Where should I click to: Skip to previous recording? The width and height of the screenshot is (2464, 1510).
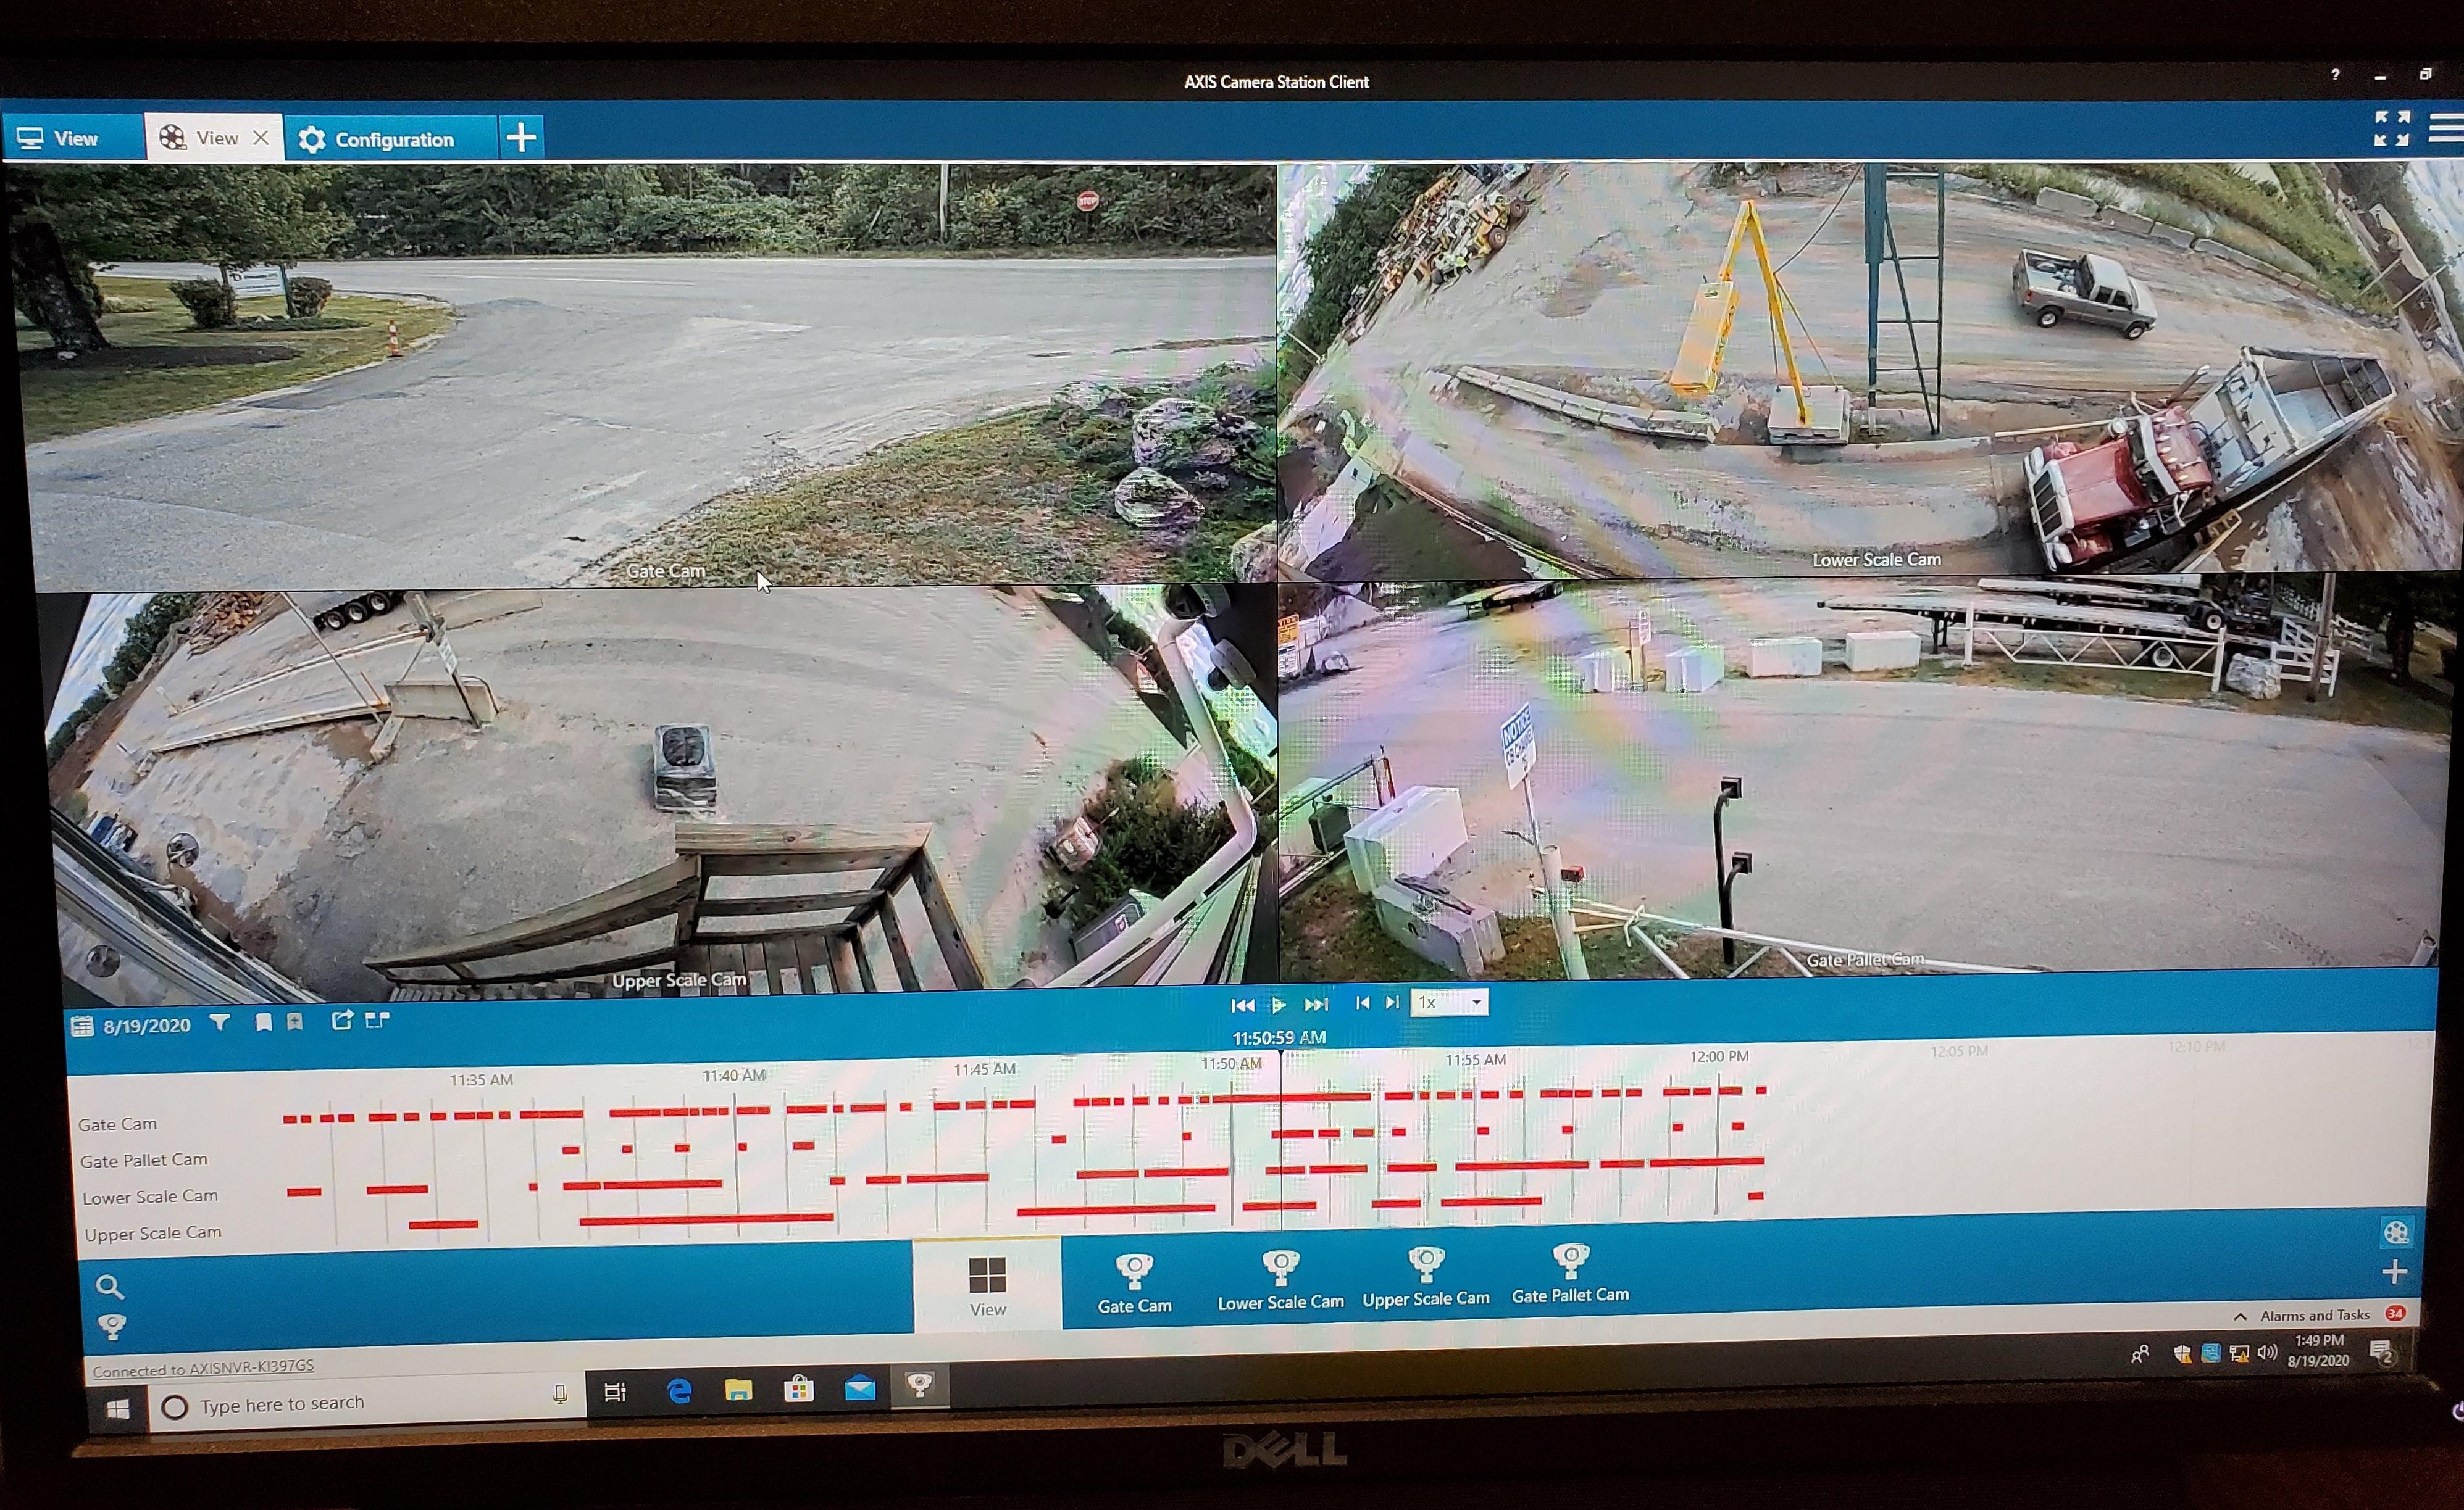[x=1242, y=1005]
